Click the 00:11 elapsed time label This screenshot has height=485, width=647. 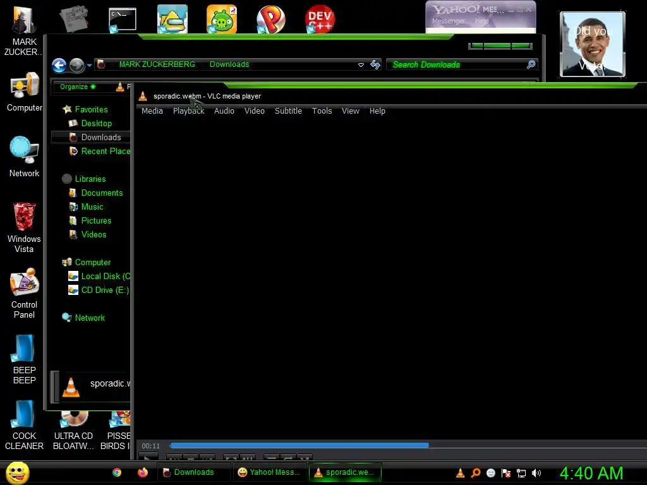point(150,446)
